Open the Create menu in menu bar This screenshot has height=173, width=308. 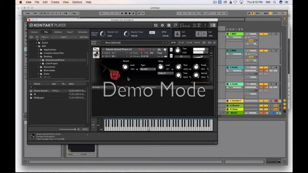[x=55, y=2]
